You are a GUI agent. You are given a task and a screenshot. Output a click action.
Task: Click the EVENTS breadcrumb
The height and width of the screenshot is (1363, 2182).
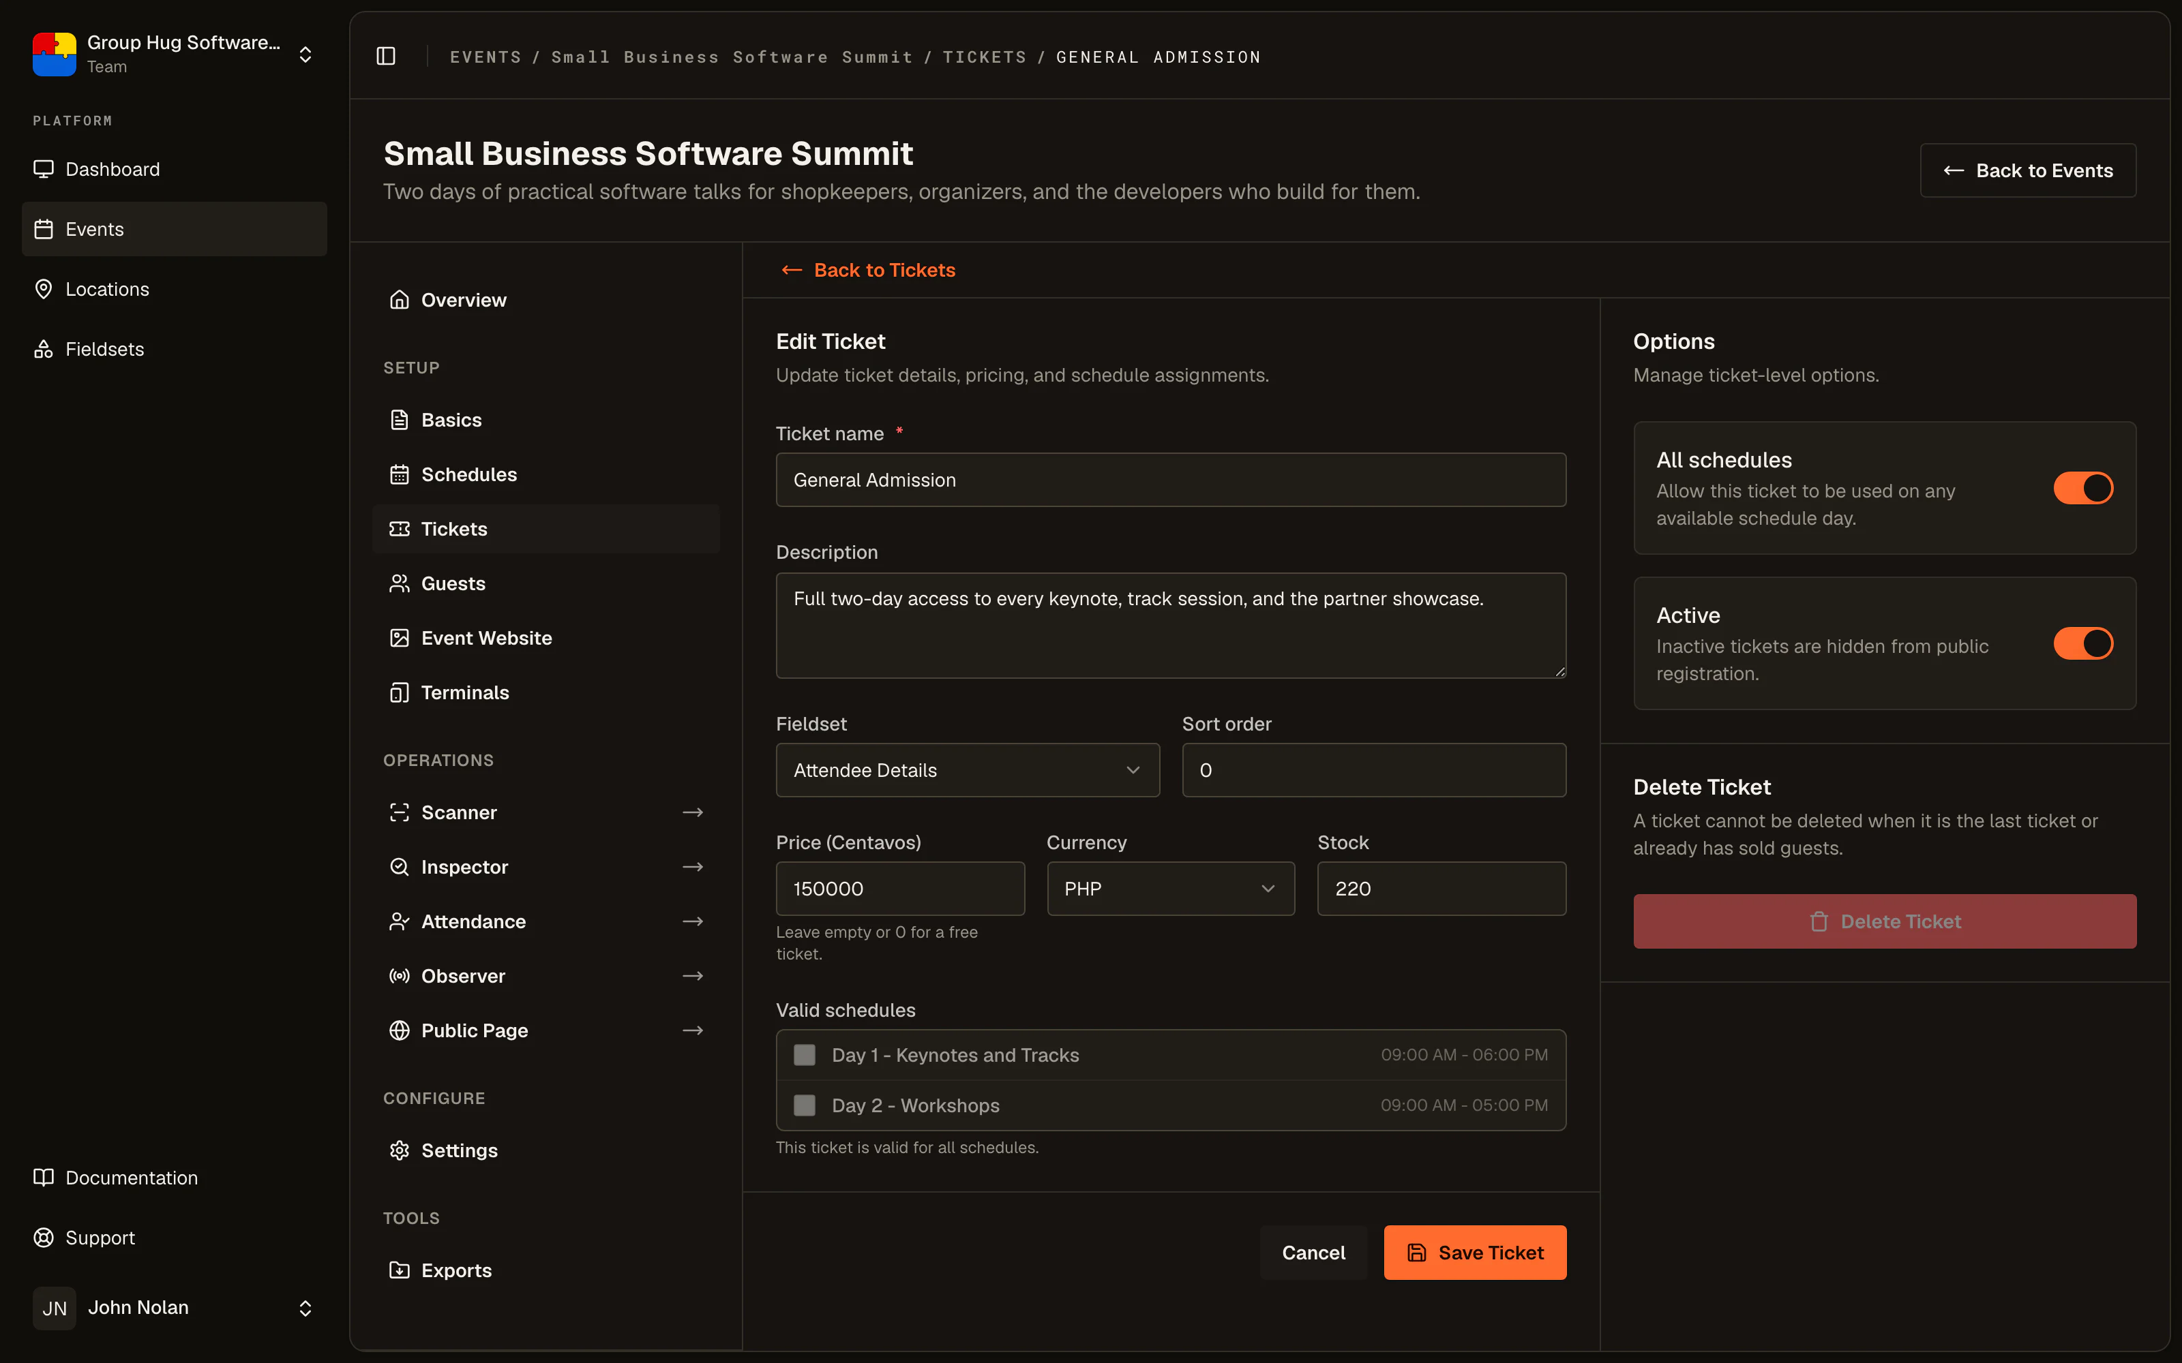[485, 57]
